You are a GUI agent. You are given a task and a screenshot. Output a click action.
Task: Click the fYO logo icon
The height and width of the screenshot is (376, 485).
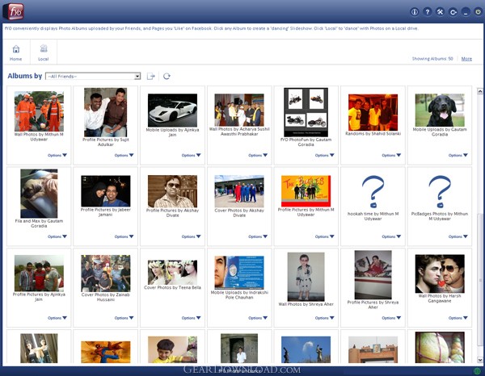click(14, 11)
